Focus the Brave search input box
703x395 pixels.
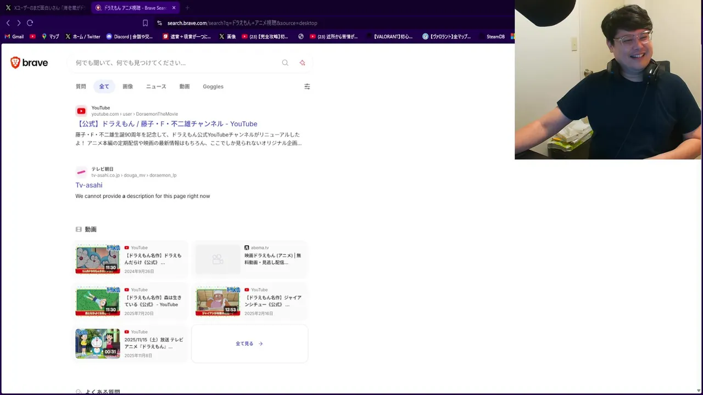click(x=177, y=63)
